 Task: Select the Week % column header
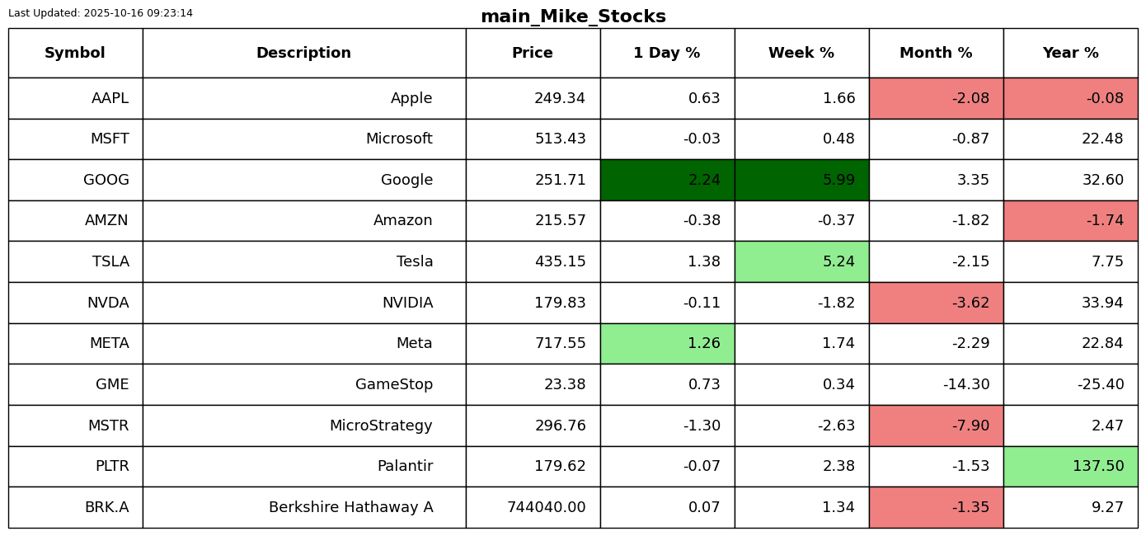(x=801, y=54)
